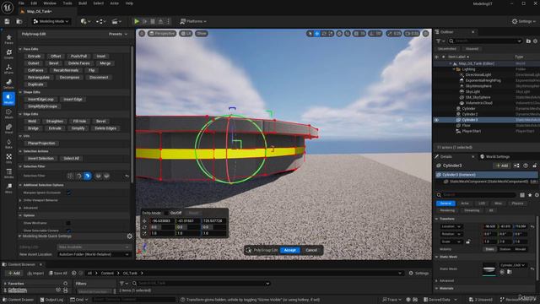Open the XForm tools category
540x304 pixels.
point(8,68)
